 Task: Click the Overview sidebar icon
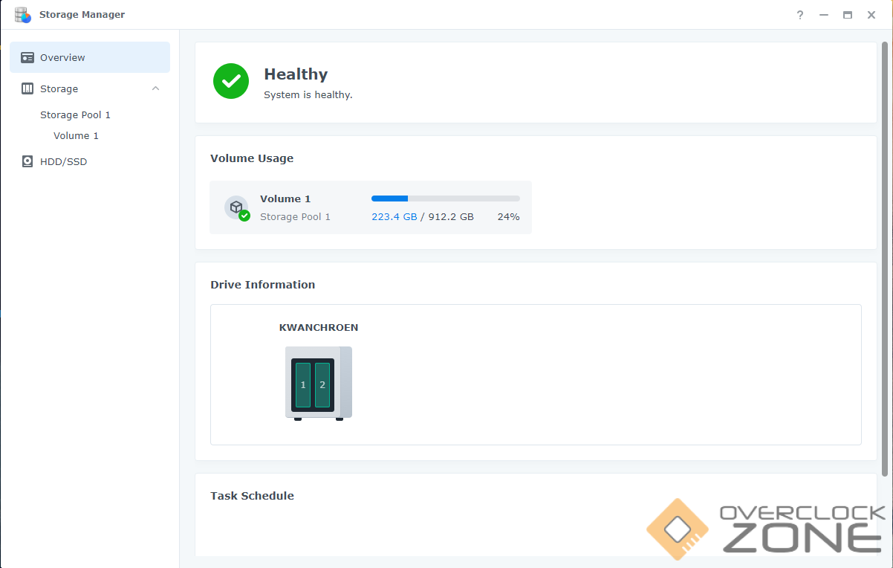[27, 57]
